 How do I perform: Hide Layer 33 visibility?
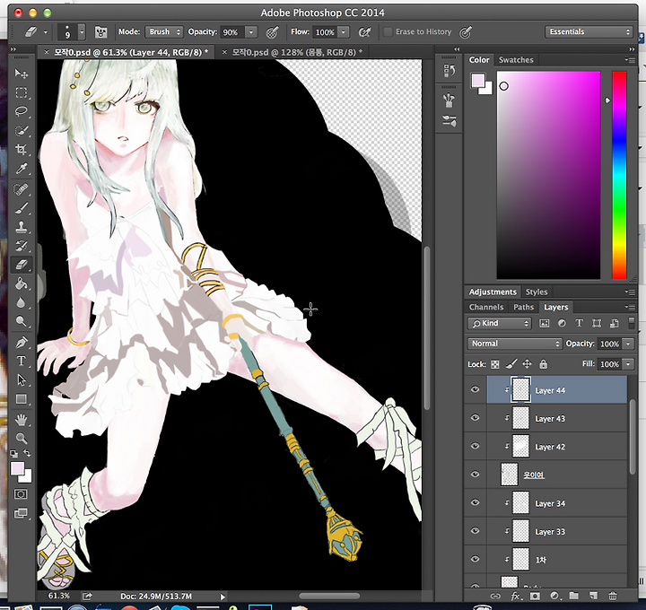point(475,531)
